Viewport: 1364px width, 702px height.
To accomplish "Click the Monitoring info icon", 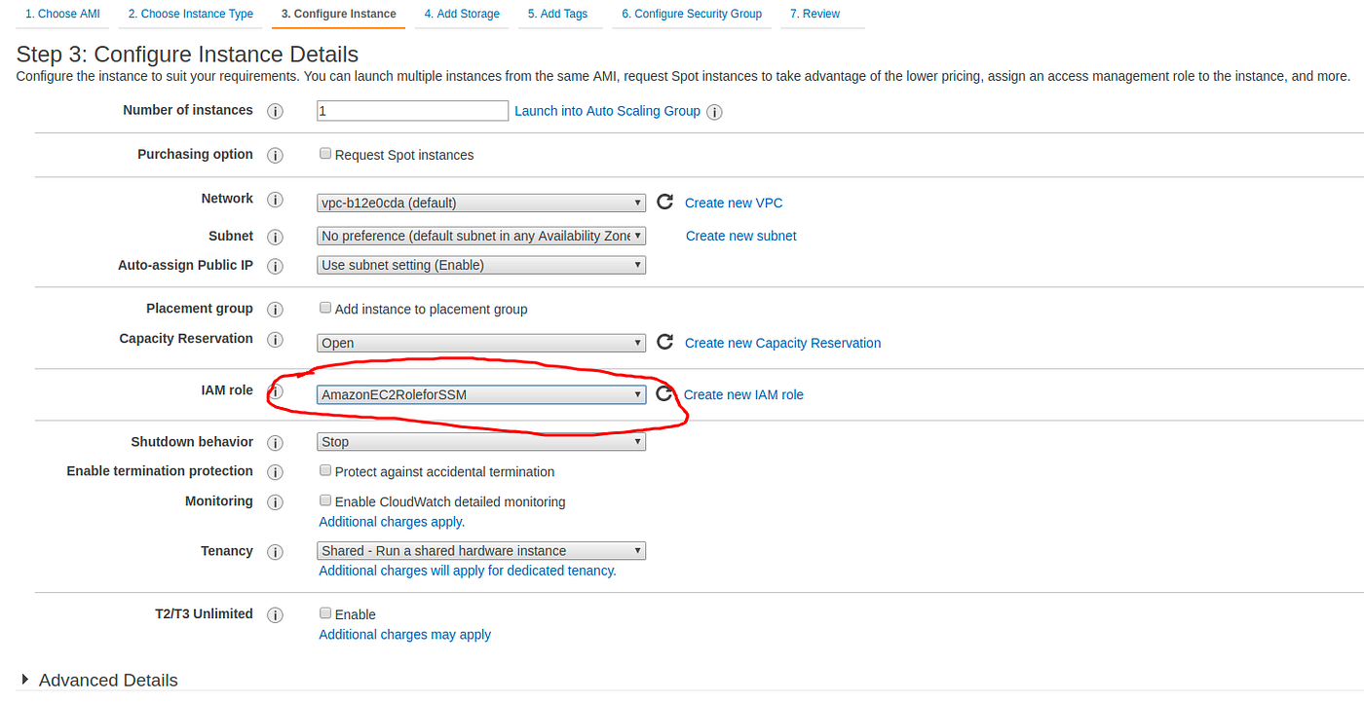I will (x=275, y=501).
